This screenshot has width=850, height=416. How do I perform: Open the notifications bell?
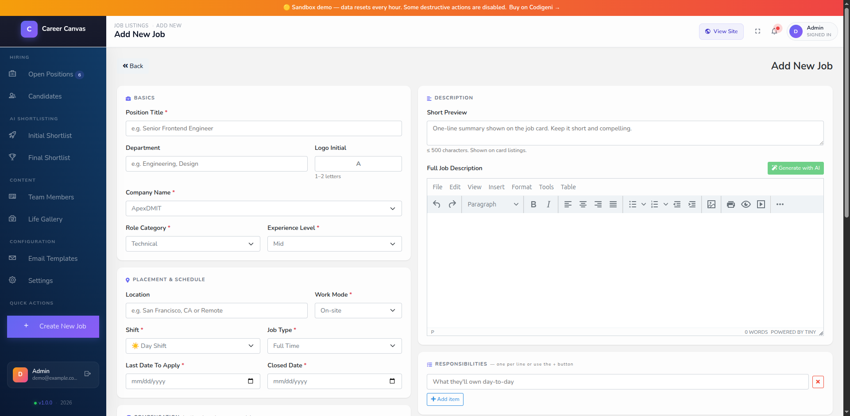tap(774, 31)
